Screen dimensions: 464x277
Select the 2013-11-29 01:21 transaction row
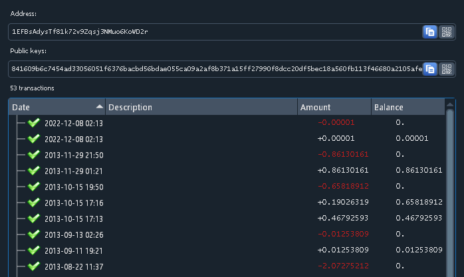(199, 171)
